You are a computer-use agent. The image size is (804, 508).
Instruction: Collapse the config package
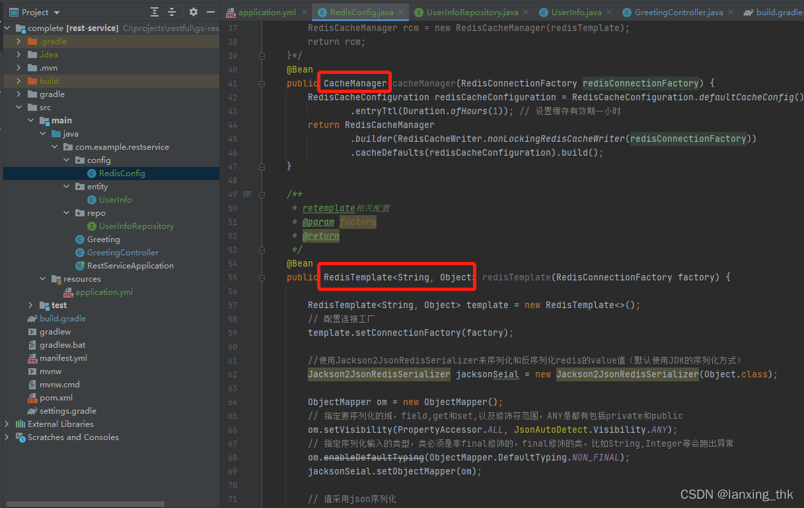point(67,160)
